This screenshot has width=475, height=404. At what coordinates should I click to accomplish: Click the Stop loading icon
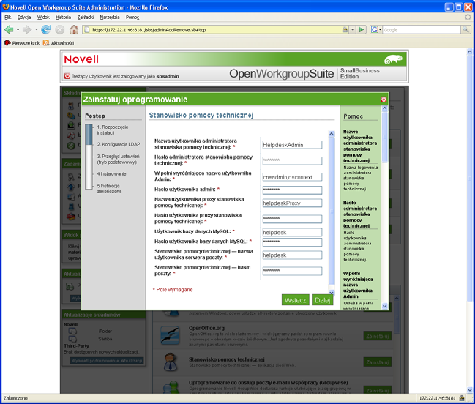(x=60, y=30)
